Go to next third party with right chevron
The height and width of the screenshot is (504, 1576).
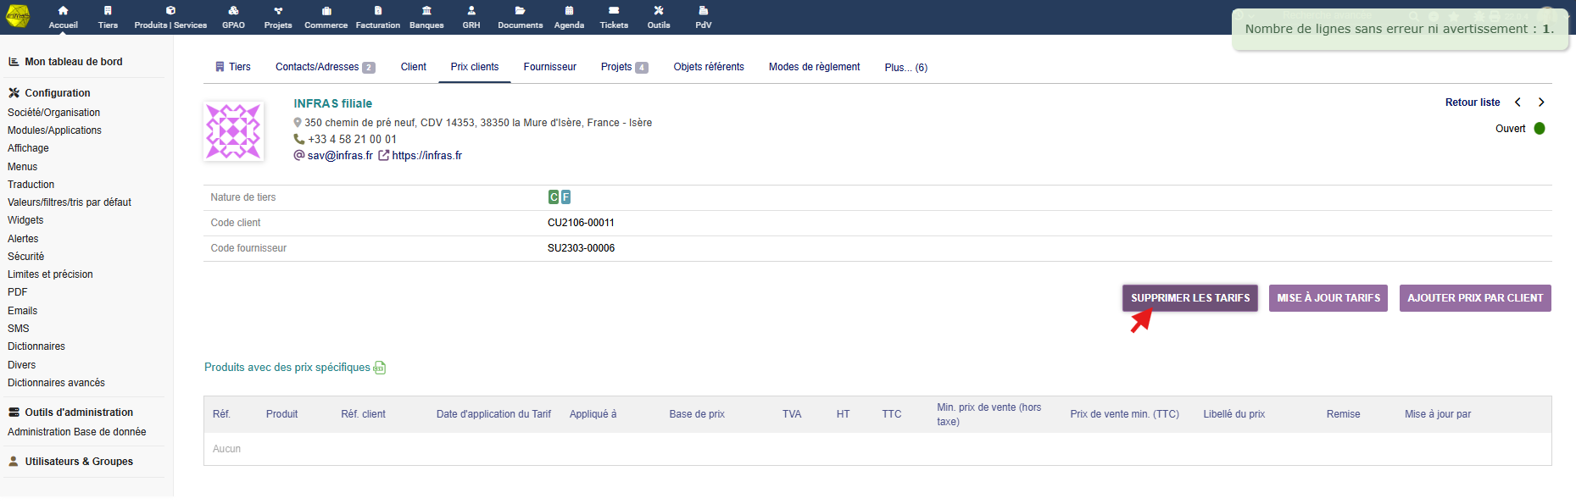(x=1541, y=102)
